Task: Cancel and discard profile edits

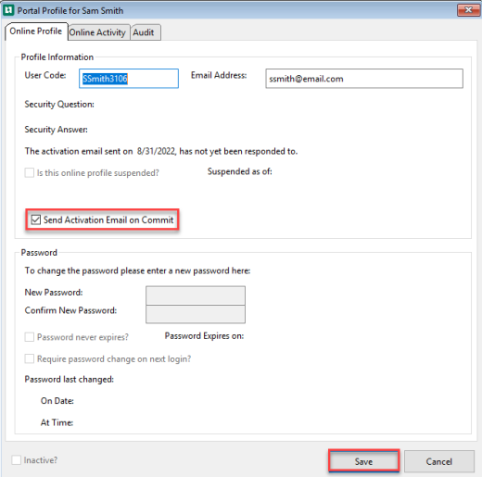Action: 439,461
